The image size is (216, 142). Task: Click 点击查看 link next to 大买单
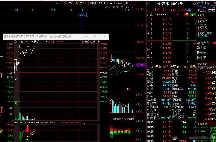(x=189, y=67)
